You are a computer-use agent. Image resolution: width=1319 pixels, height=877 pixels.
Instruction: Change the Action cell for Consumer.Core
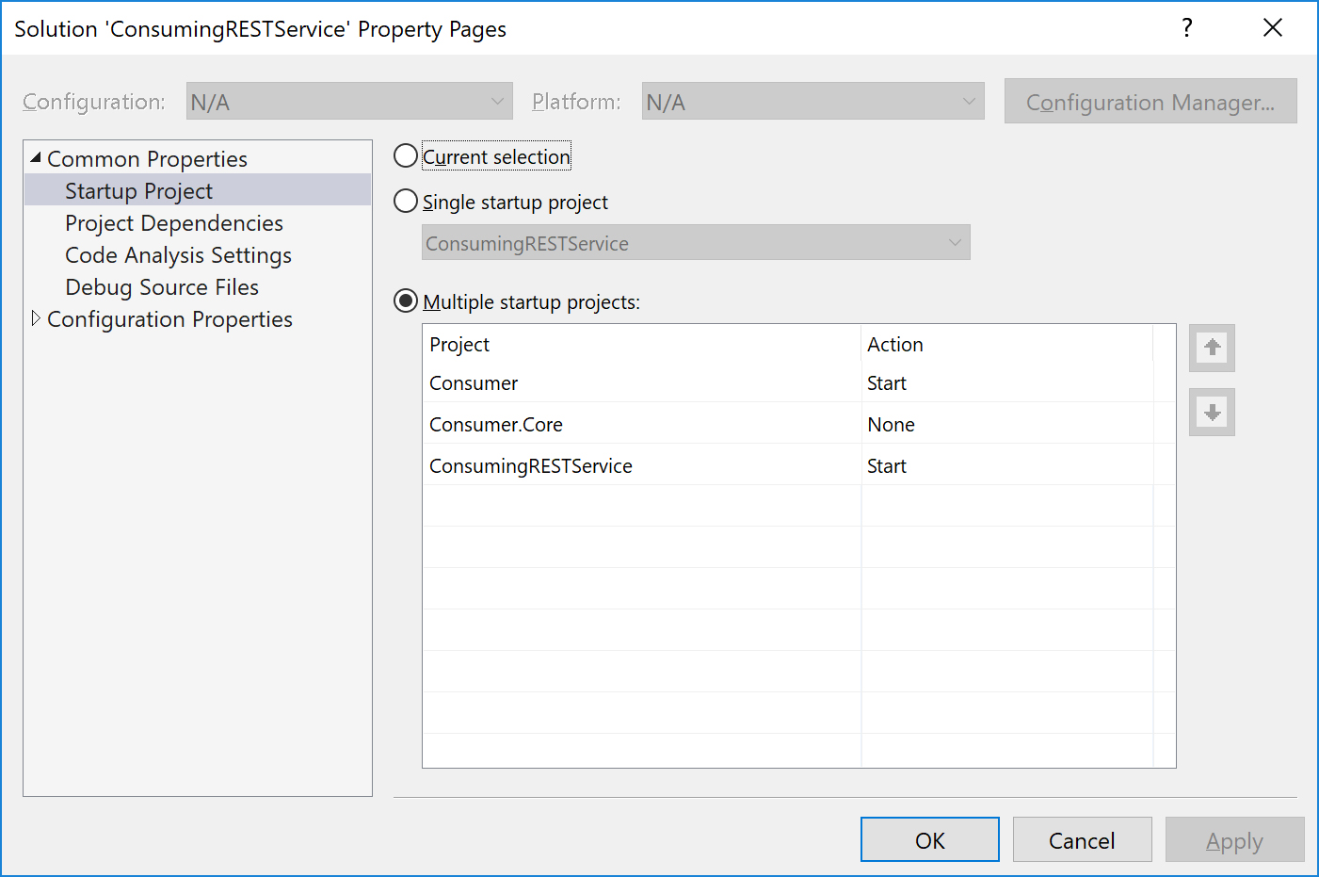(x=1005, y=425)
